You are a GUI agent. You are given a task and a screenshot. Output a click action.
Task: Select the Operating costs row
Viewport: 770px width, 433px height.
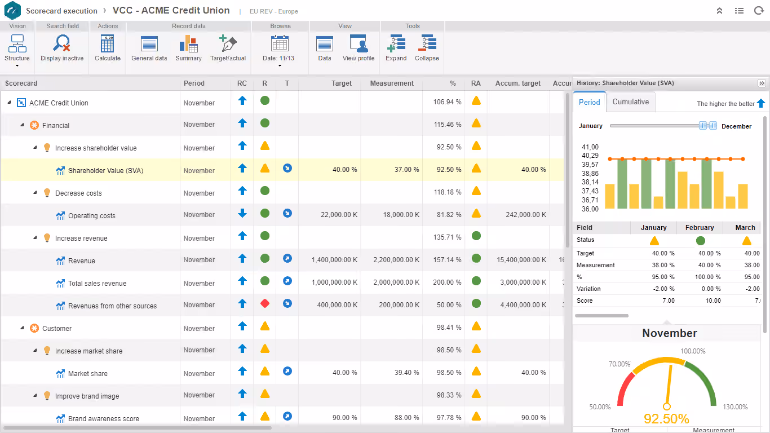[282, 215]
